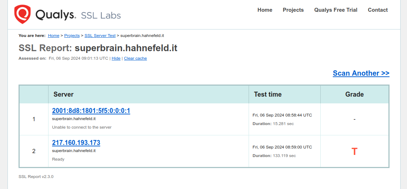Click the red T grade
407x189 pixels.
tap(354, 152)
